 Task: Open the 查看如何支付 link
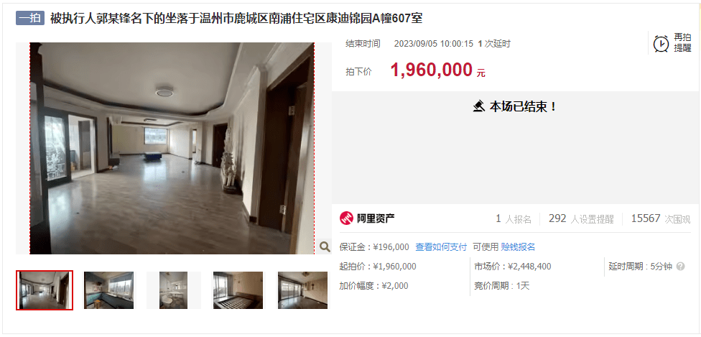441,247
